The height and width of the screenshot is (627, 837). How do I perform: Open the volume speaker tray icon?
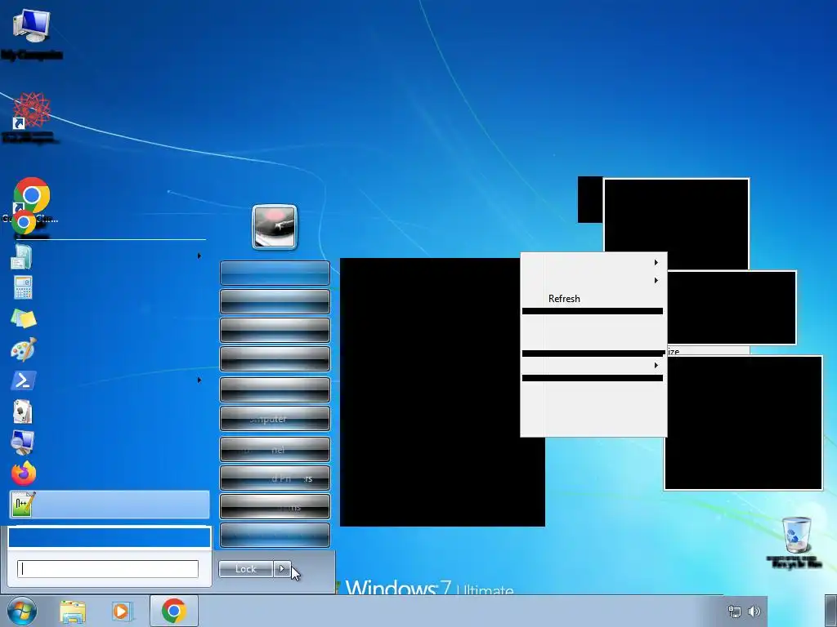point(754,611)
